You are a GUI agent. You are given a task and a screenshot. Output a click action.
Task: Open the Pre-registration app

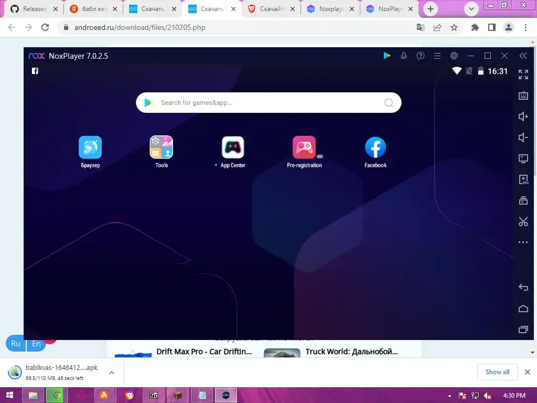[x=304, y=147]
